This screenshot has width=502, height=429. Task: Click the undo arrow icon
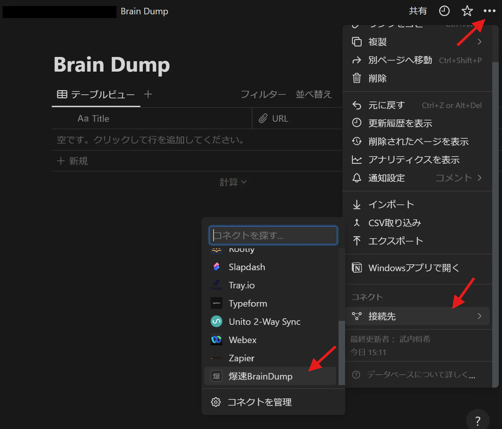357,105
